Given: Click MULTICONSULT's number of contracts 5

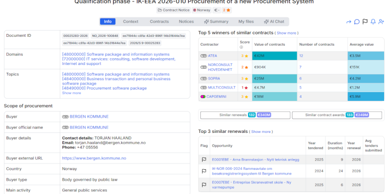Looking at the screenshot, I should click(x=301, y=88).
